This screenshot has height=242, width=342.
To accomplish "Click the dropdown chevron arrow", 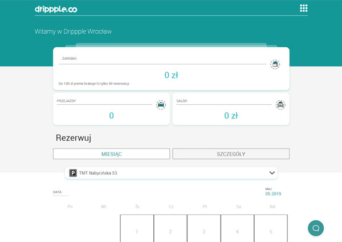I will coord(272,173).
